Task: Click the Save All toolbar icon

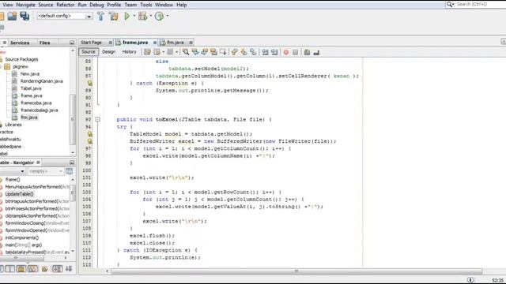Action: pos(25,16)
